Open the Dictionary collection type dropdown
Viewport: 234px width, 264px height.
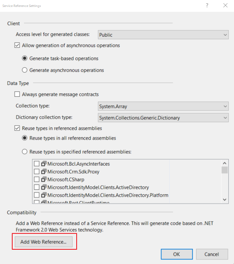pyautogui.click(x=163, y=118)
